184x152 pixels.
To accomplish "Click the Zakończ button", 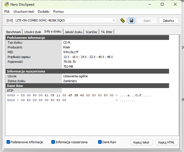I will point(169,21).
